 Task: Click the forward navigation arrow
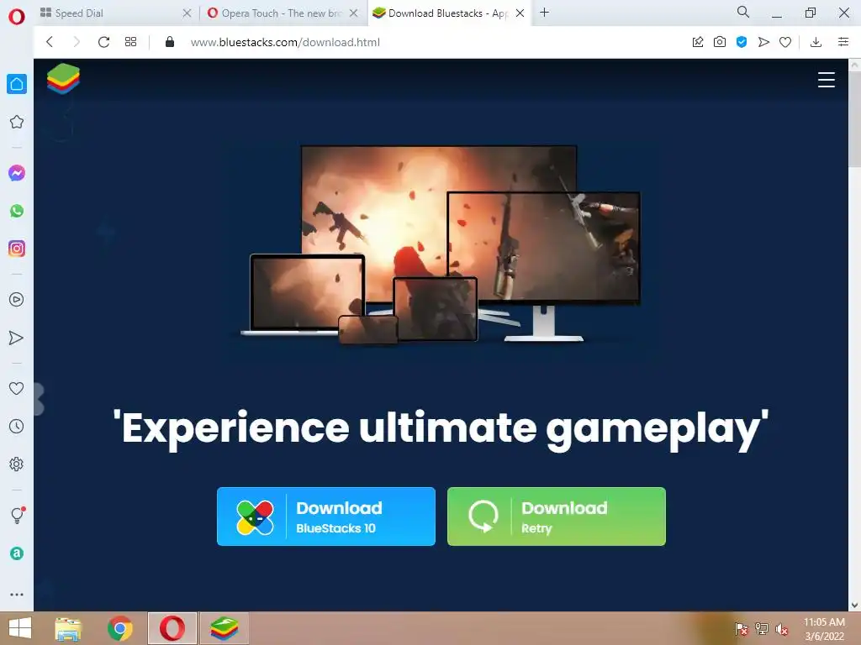(77, 42)
